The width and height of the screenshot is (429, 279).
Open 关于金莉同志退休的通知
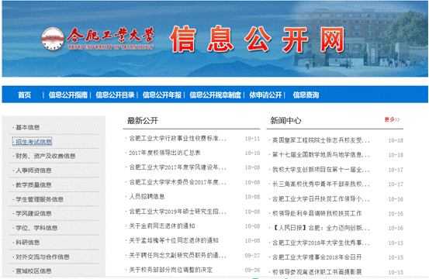tap(161, 226)
